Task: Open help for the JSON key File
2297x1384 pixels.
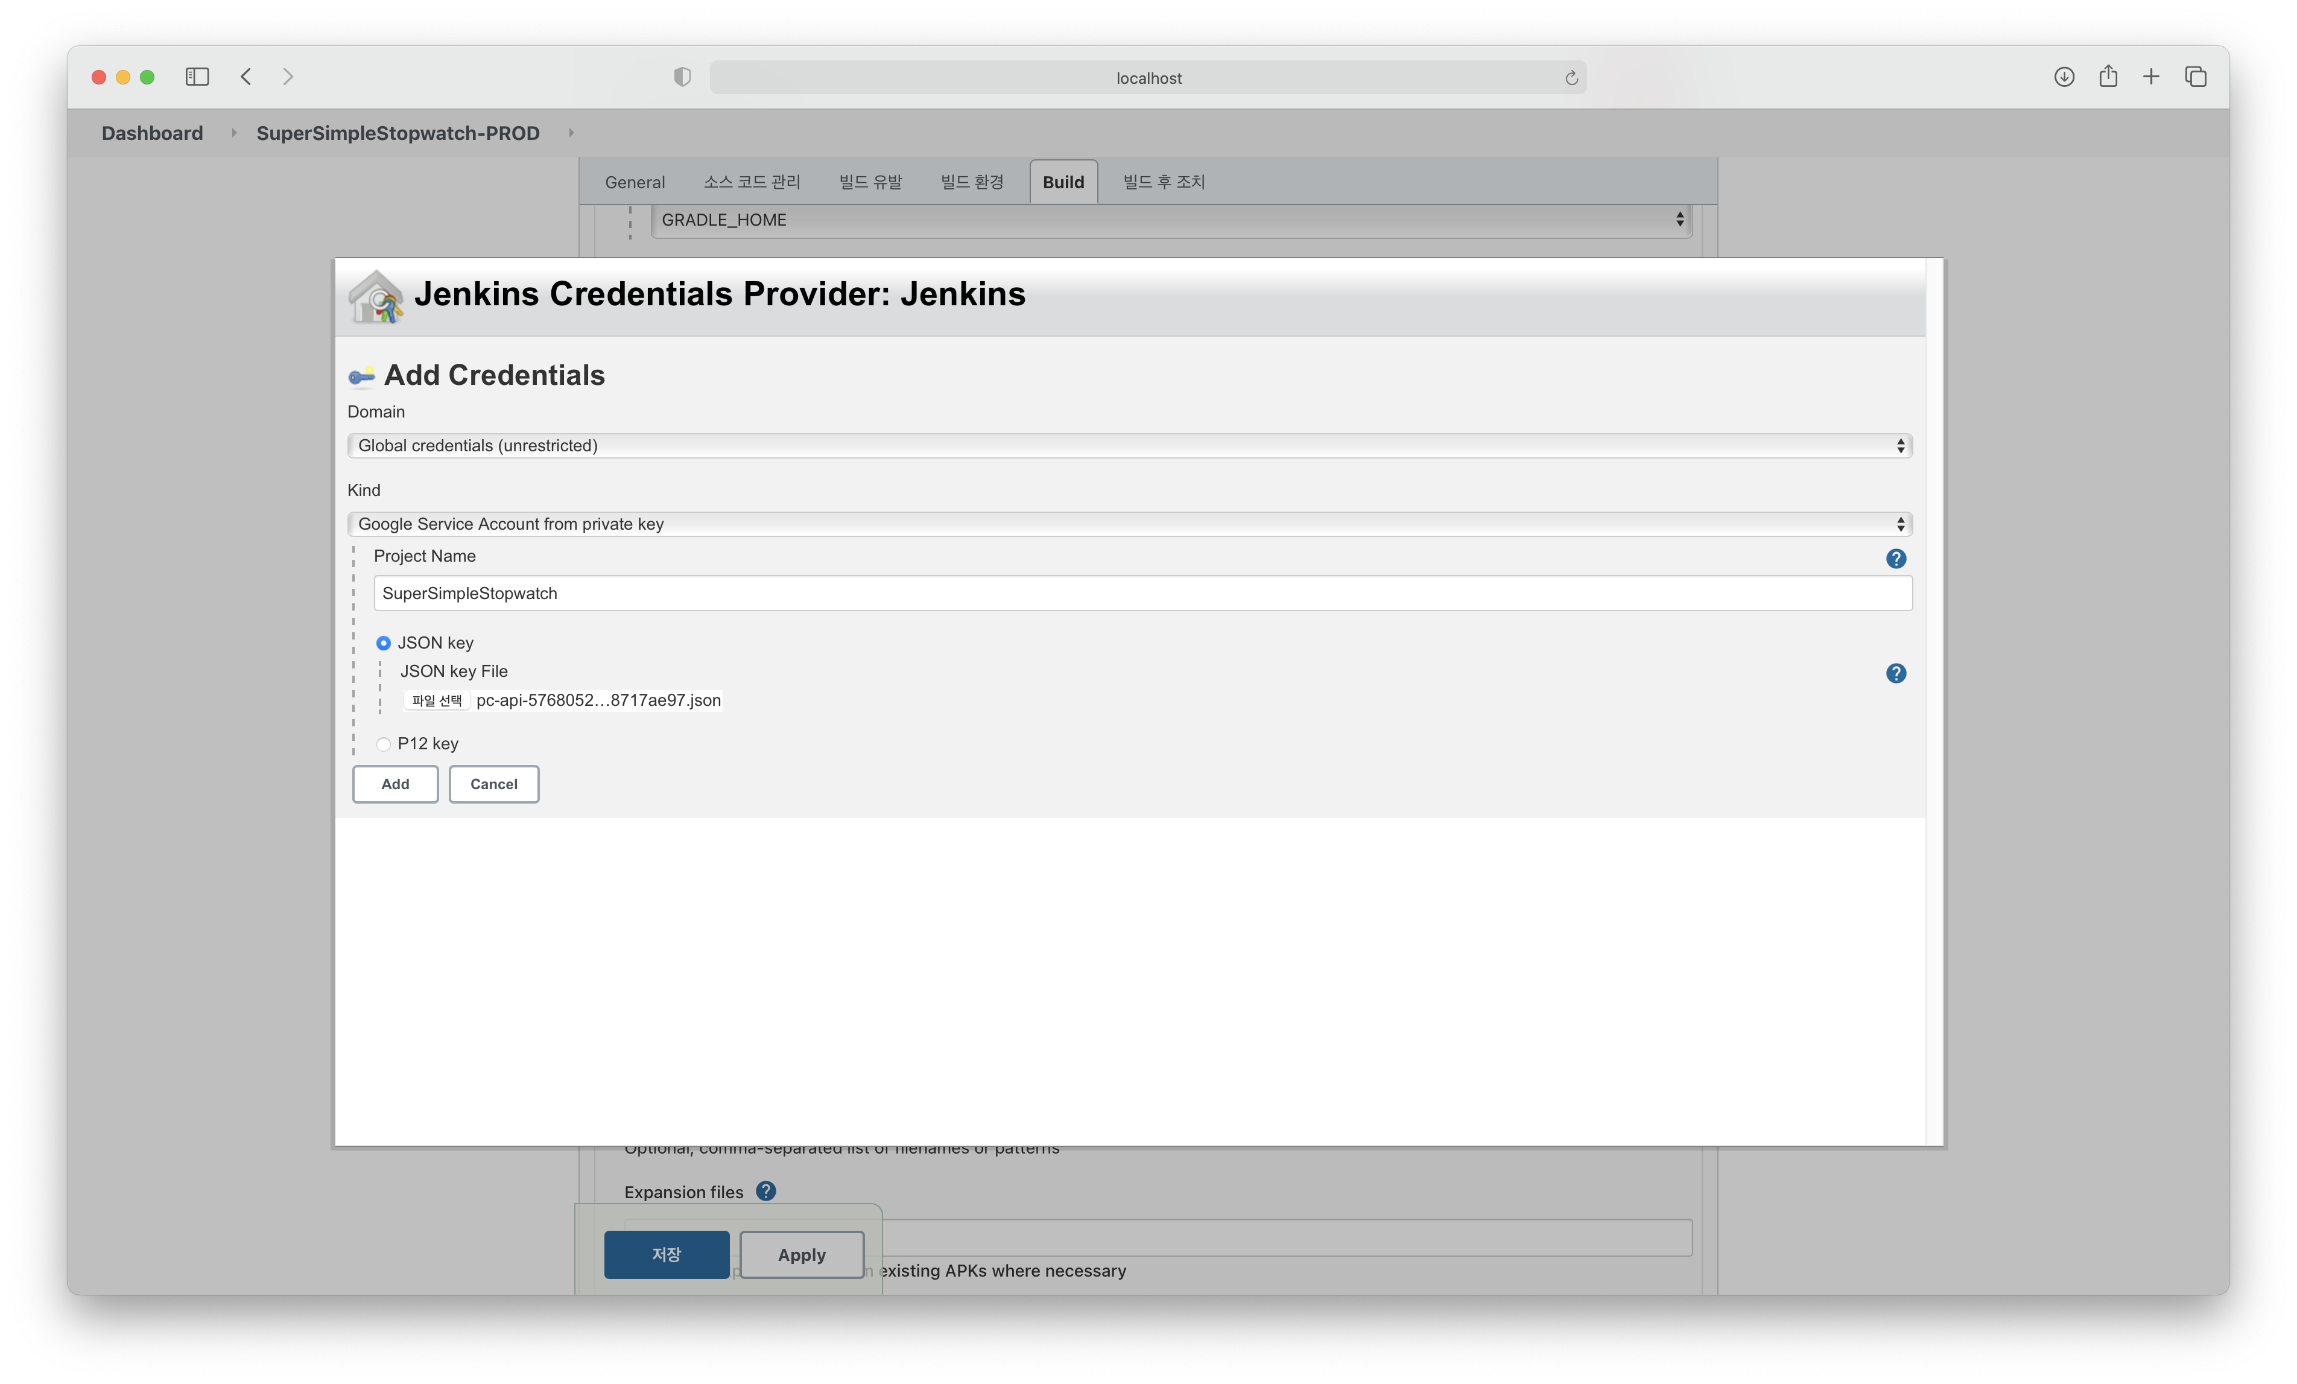Action: (1895, 673)
